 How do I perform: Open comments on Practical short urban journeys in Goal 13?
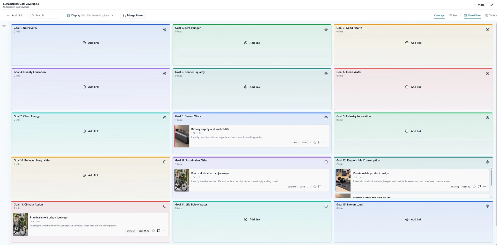[159, 231]
